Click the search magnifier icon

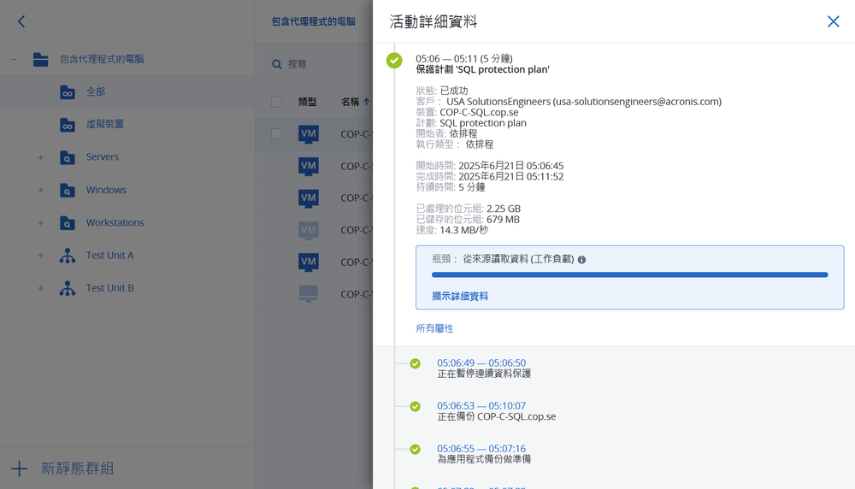(x=277, y=64)
